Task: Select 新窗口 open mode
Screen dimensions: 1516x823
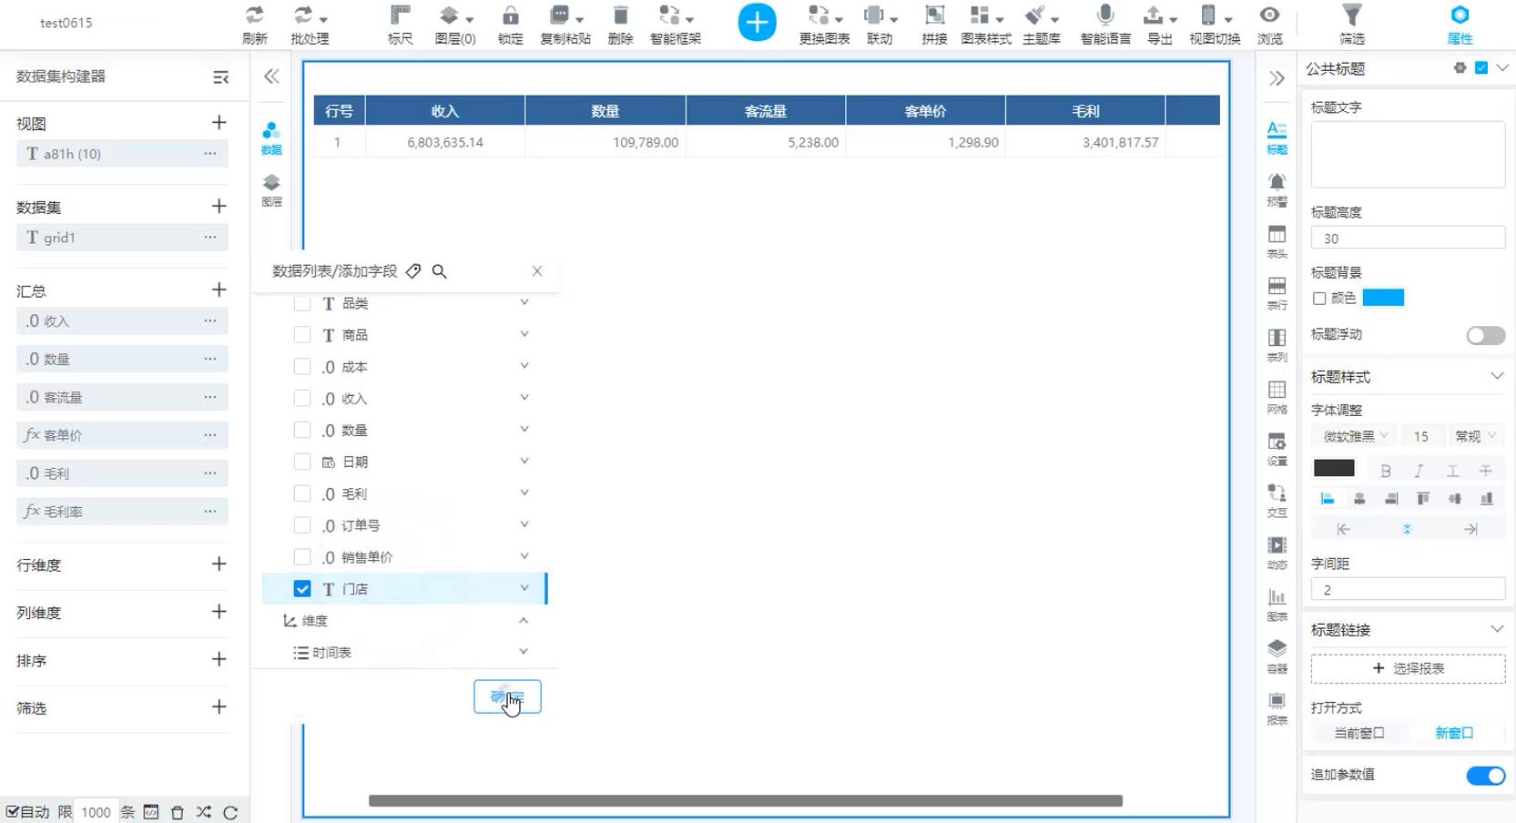Action: [1454, 733]
